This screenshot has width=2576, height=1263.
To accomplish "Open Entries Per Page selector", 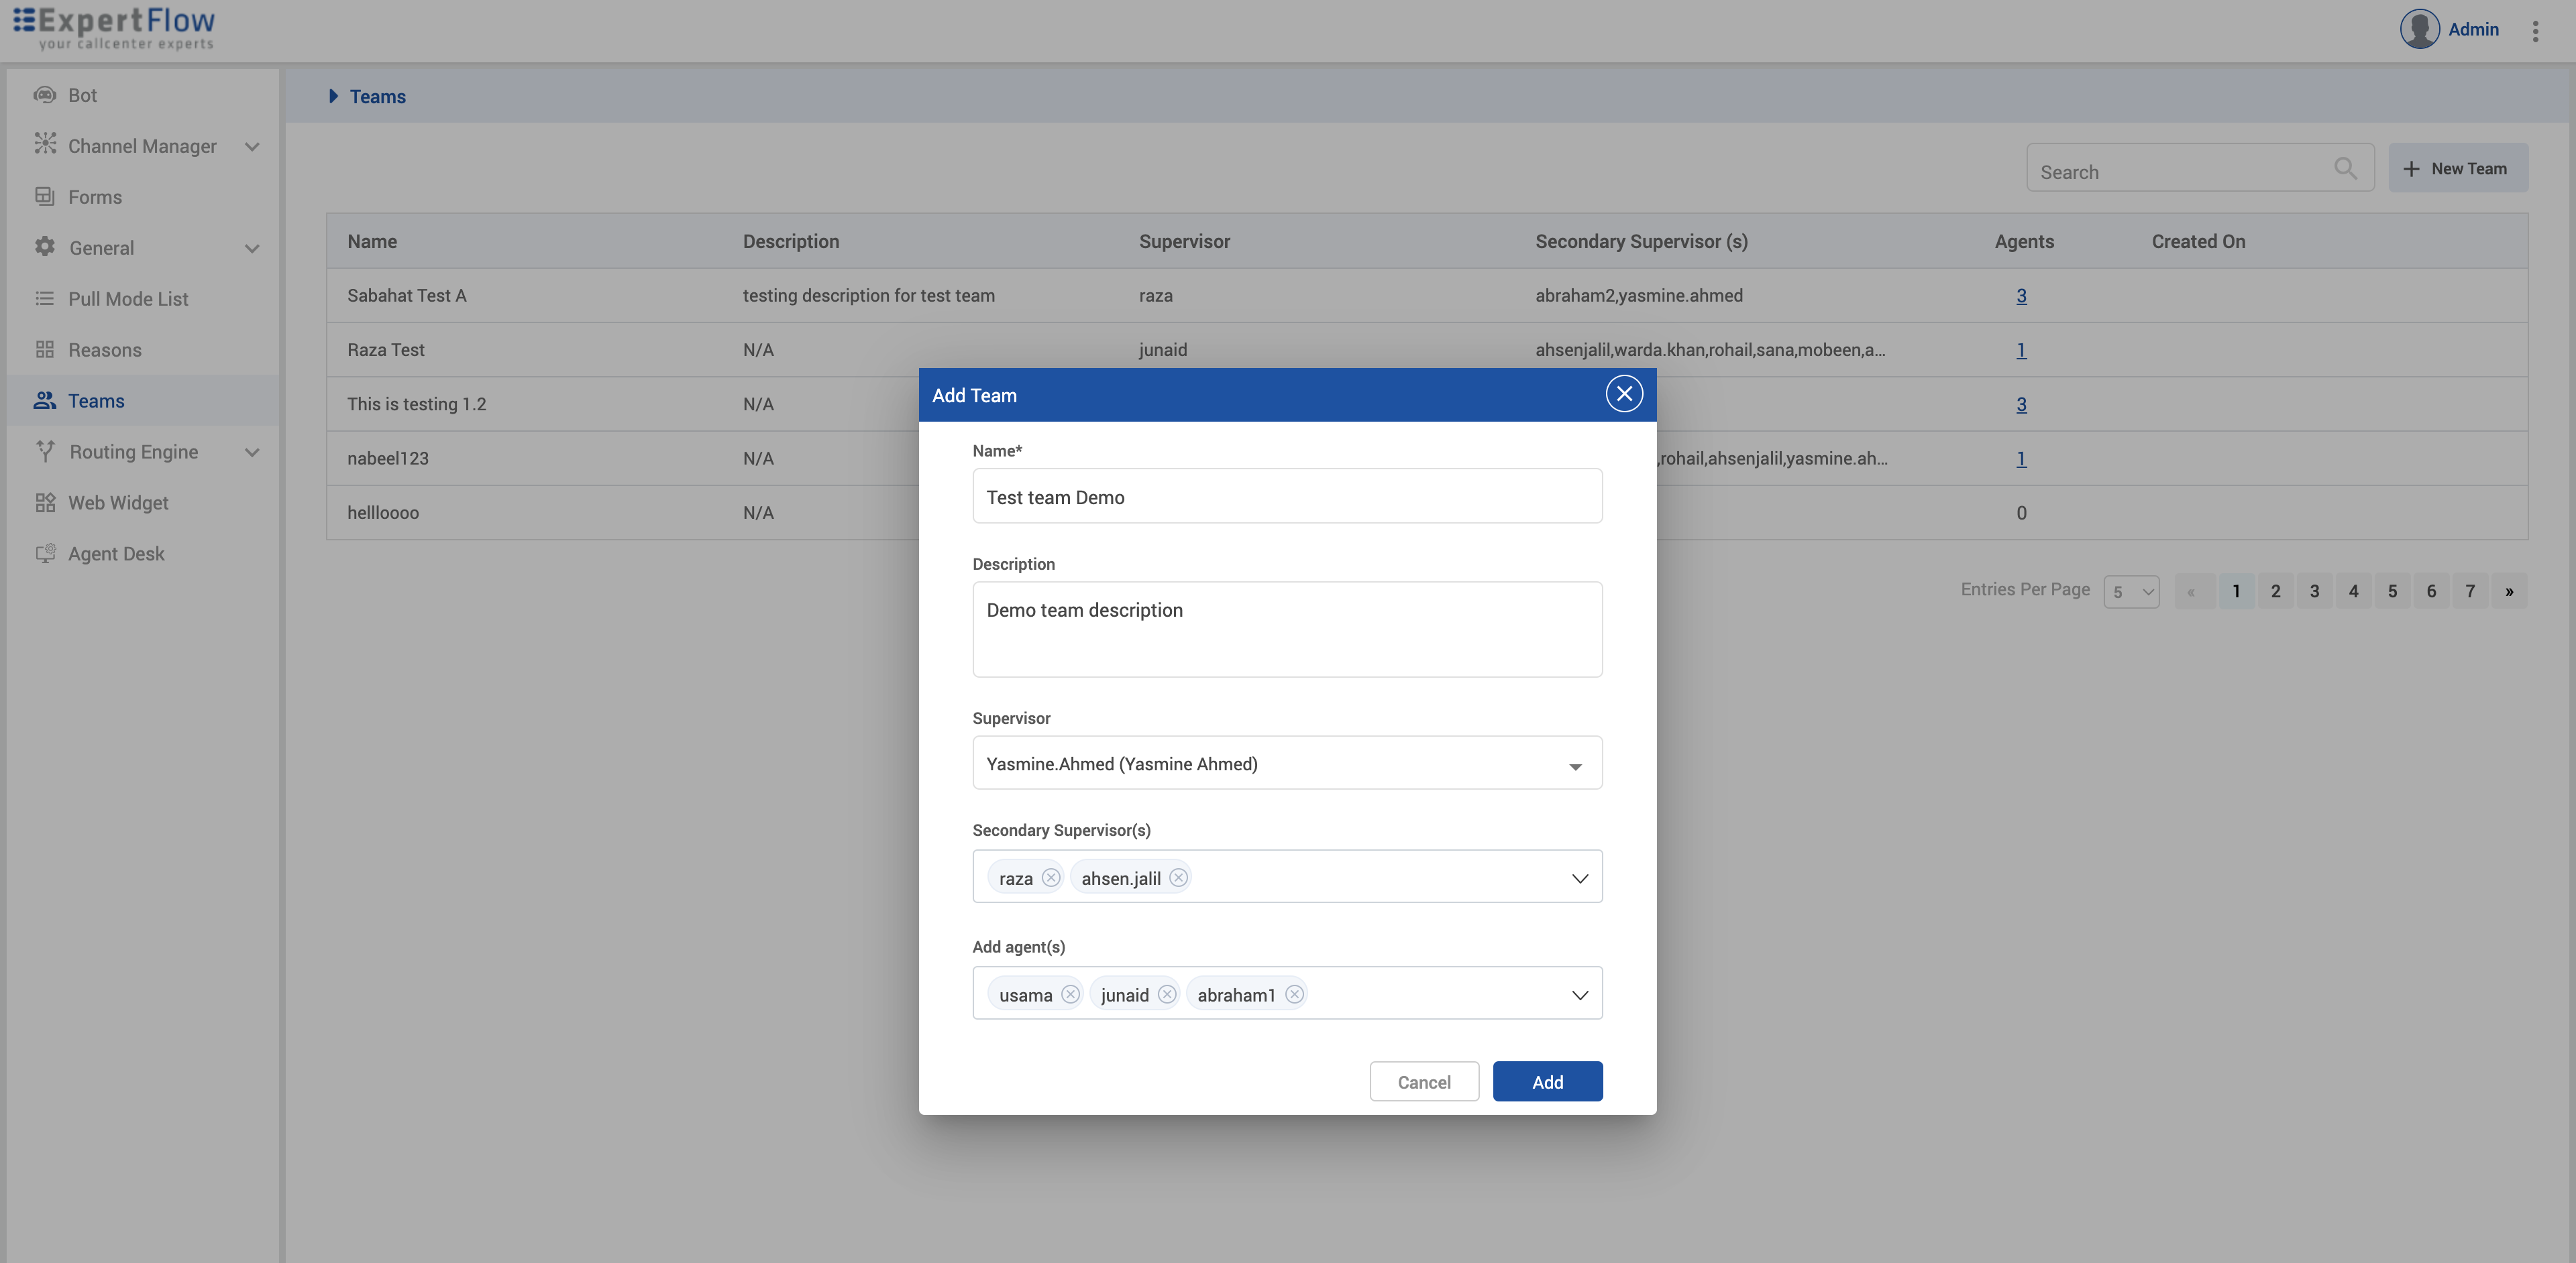I will coord(2131,591).
